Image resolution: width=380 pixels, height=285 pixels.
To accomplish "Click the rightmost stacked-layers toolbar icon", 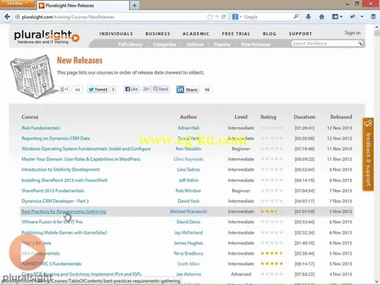I will tap(373, 17).
